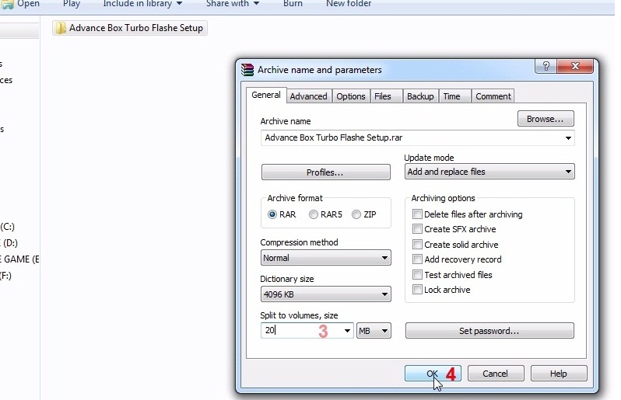621x400 pixels.
Task: Enable Lock archive option
Action: 417,290
